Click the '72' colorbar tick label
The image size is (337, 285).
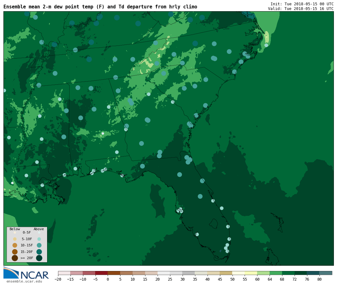(295, 279)
